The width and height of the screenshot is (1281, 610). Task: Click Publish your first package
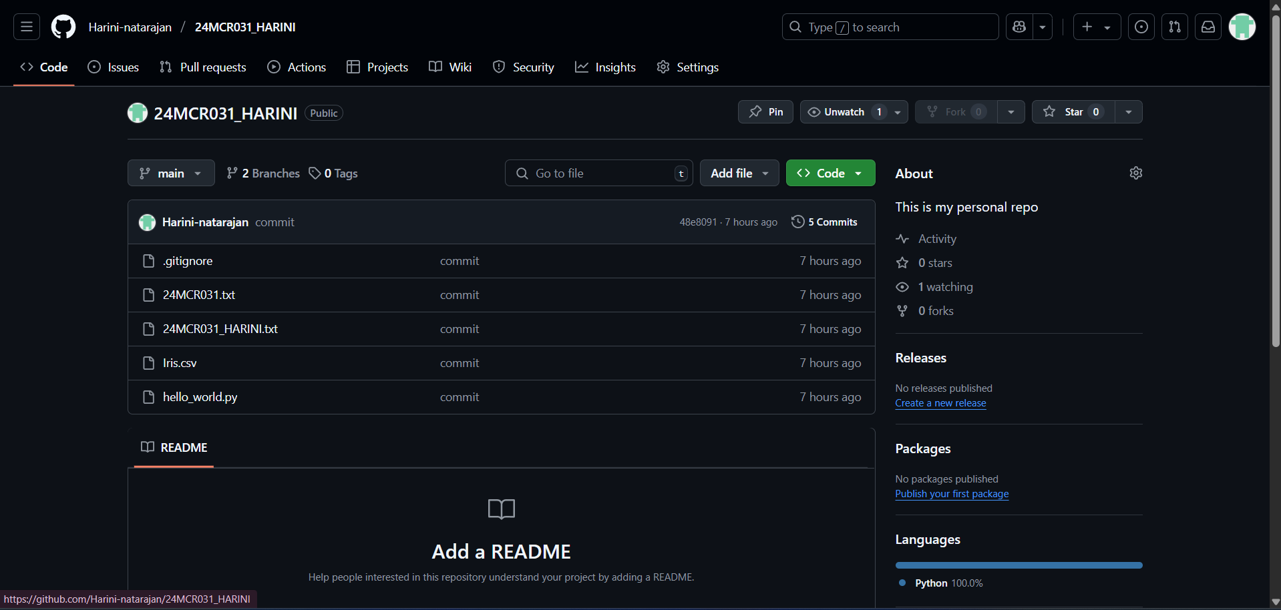tap(952, 494)
